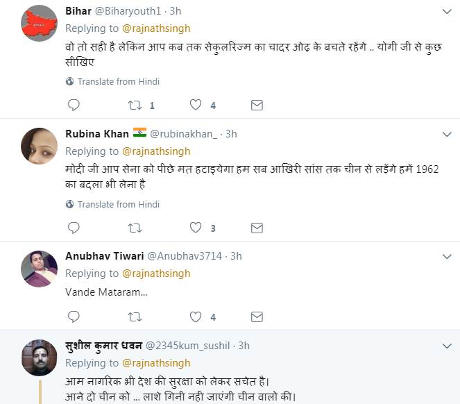
Task: Retweet Anubhav Tiwari's tweet
Action: point(135,317)
